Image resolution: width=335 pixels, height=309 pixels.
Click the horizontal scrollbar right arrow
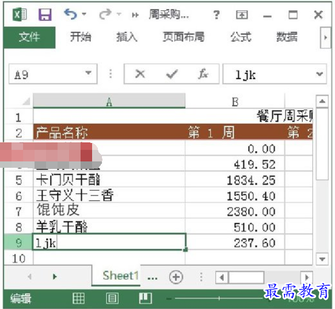[x=307, y=277]
